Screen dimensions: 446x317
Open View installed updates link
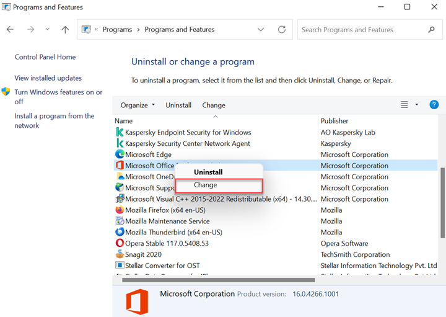[48, 78]
